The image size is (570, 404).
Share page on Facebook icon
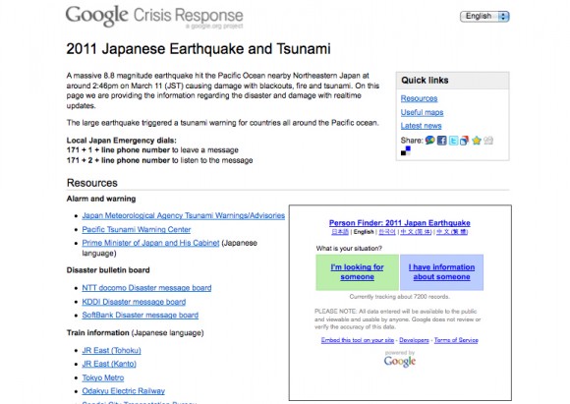pos(441,141)
